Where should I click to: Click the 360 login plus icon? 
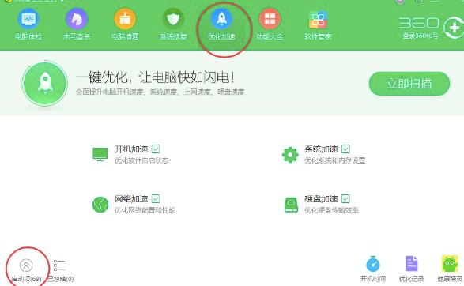(x=454, y=28)
